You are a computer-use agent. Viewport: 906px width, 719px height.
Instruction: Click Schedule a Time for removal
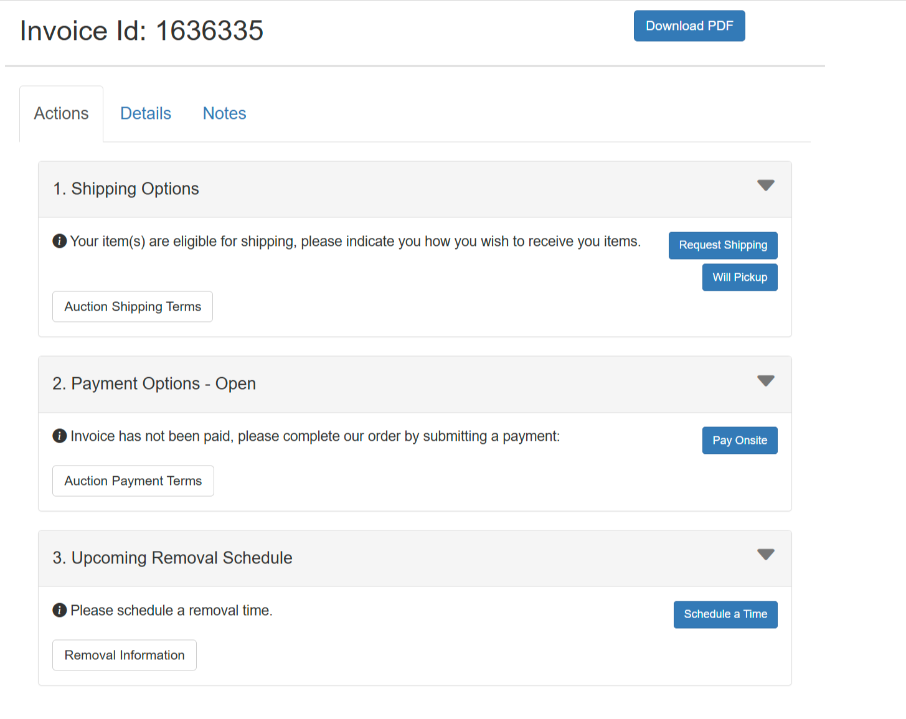[x=725, y=614]
